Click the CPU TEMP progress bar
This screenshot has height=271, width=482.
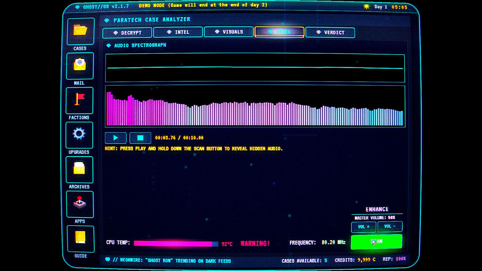tap(176, 243)
